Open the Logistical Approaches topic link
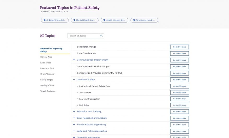The width and height of the screenshot is (229, 138). 88,137
